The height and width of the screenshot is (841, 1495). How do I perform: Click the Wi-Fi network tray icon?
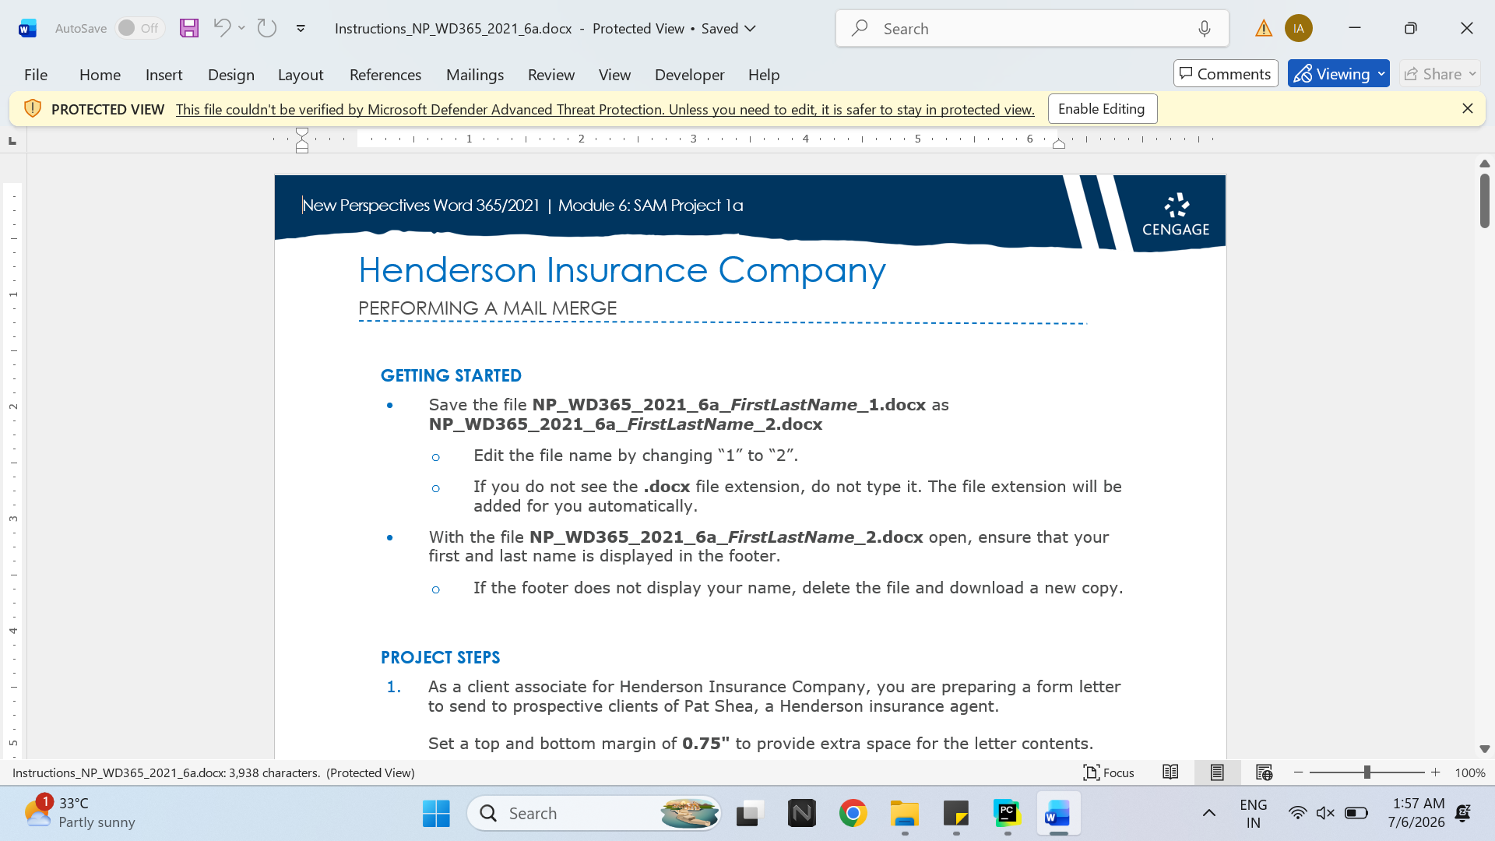point(1297,813)
